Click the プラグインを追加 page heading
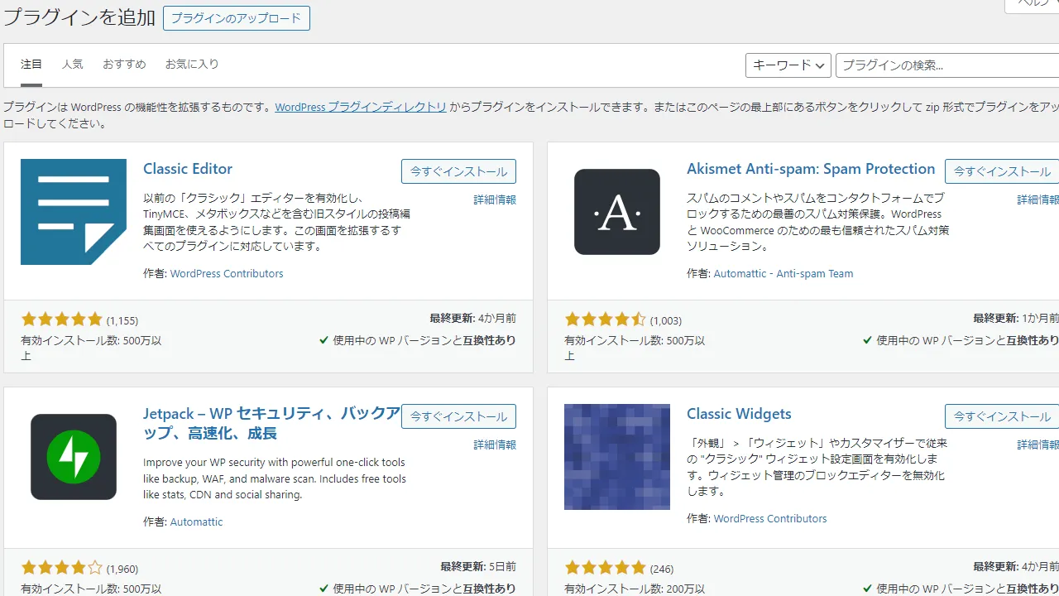This screenshot has width=1059, height=596. [79, 17]
